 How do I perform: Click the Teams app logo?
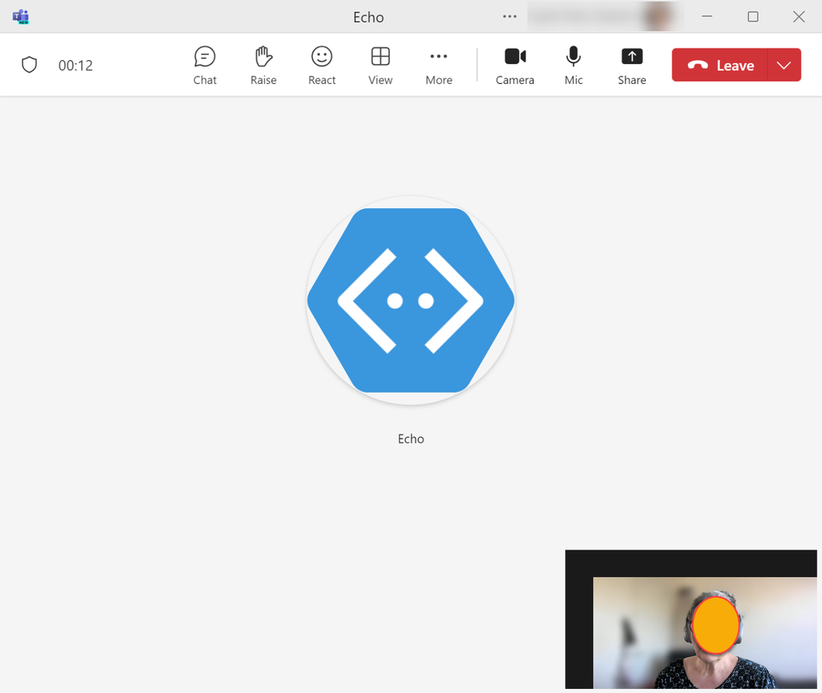(x=21, y=16)
